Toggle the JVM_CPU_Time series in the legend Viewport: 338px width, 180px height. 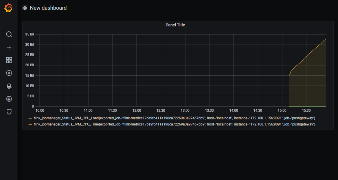[x=174, y=124]
